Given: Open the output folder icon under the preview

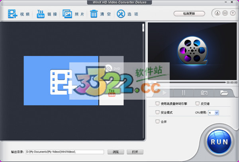Looking at the screenshot, I should 224,93.
